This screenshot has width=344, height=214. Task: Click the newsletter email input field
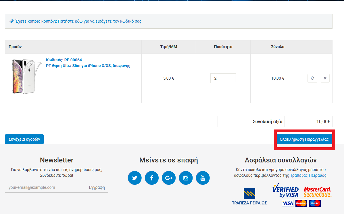point(45,187)
